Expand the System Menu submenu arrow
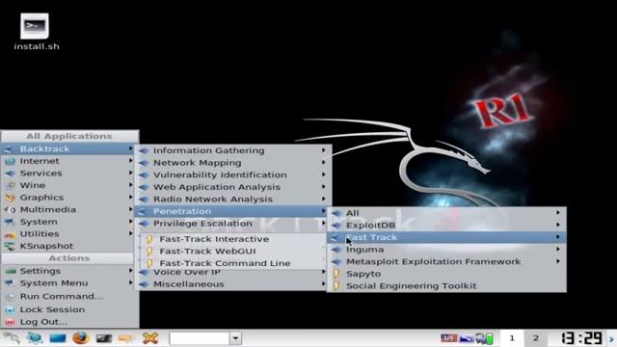 click(x=130, y=282)
